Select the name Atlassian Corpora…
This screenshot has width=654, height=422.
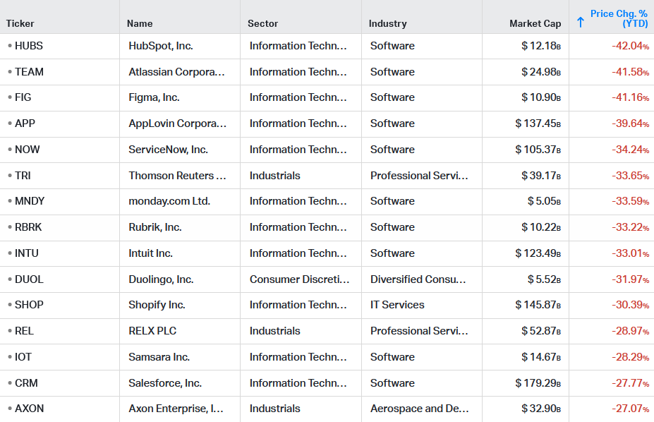coord(177,72)
